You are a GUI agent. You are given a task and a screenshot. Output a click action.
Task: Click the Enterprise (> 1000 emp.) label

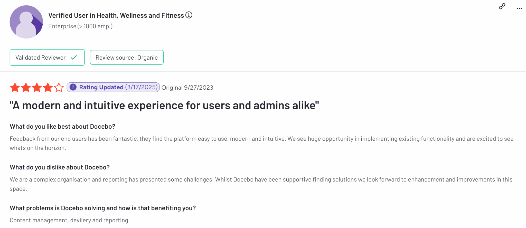pos(80,26)
